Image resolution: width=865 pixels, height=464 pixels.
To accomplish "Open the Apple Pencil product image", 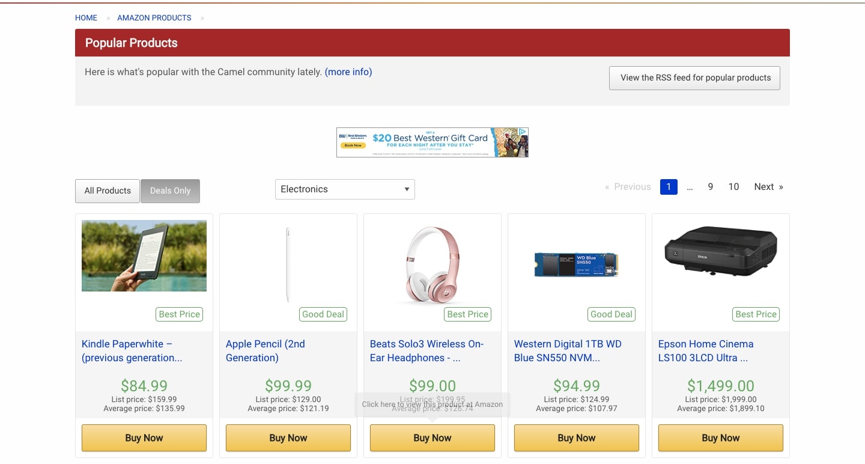I will [x=288, y=264].
